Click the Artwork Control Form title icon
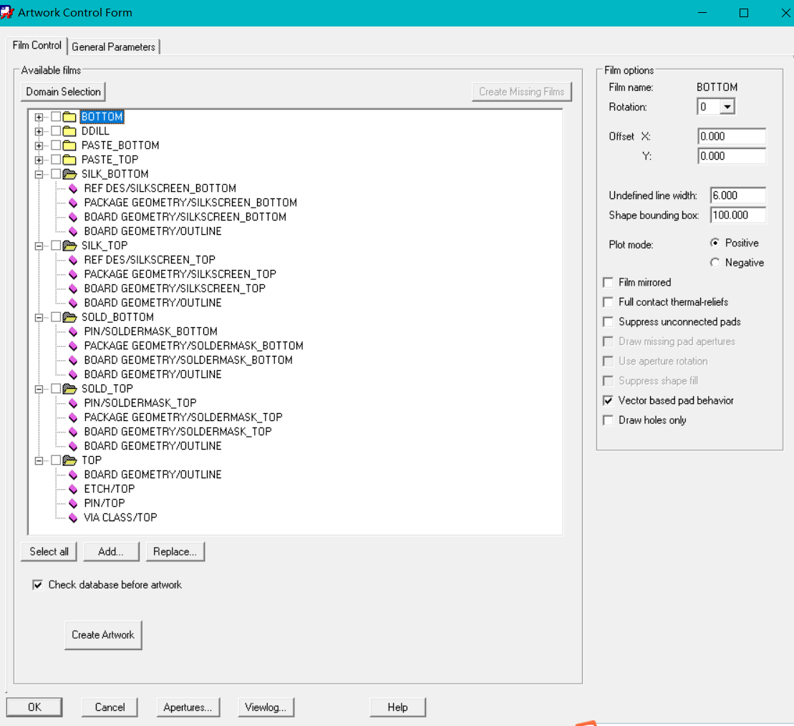794x726 pixels. click(6, 12)
